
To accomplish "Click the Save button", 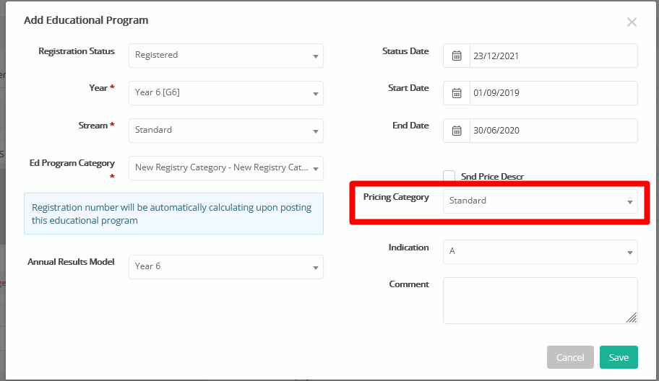I will pos(619,357).
